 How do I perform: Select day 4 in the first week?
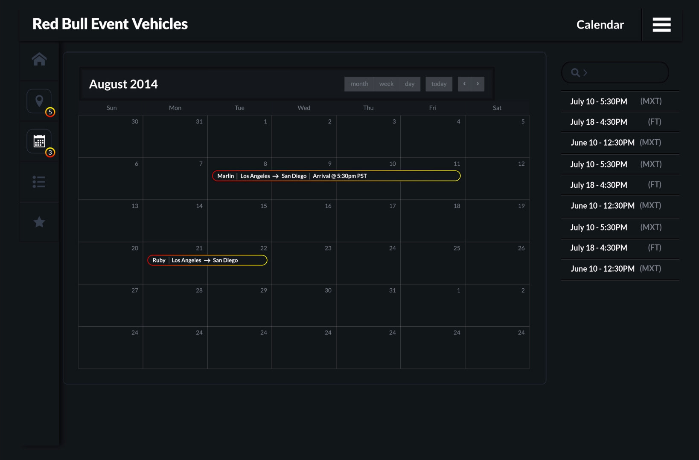[x=433, y=137]
